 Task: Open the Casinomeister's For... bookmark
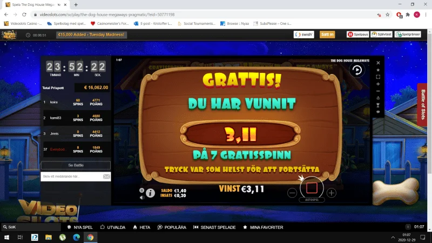pyautogui.click(x=110, y=23)
